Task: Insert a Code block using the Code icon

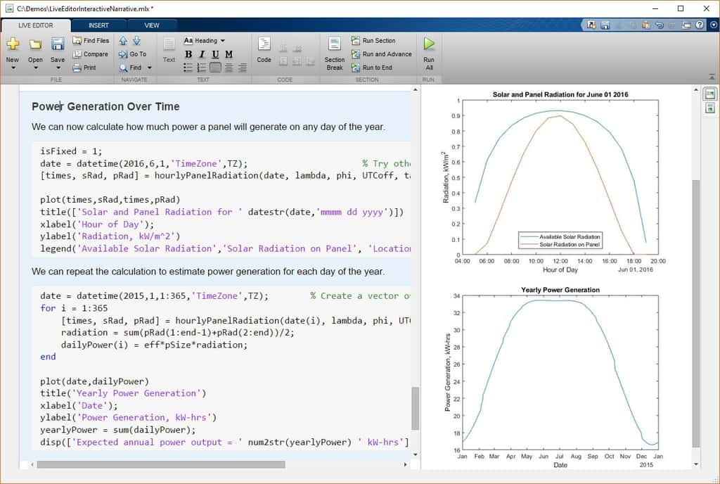Action: pos(264,49)
